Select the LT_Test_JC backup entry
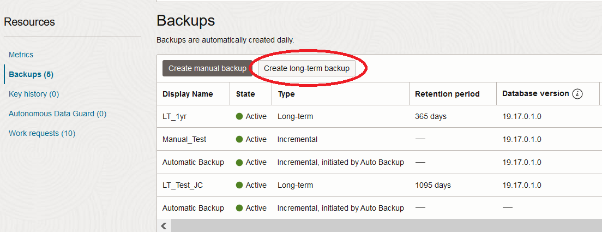This screenshot has height=232, width=602. pyautogui.click(x=183, y=185)
